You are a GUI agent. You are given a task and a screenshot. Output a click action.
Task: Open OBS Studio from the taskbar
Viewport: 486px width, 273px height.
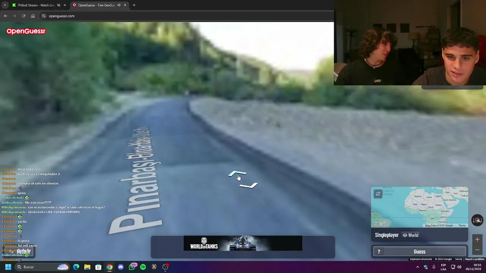165,267
